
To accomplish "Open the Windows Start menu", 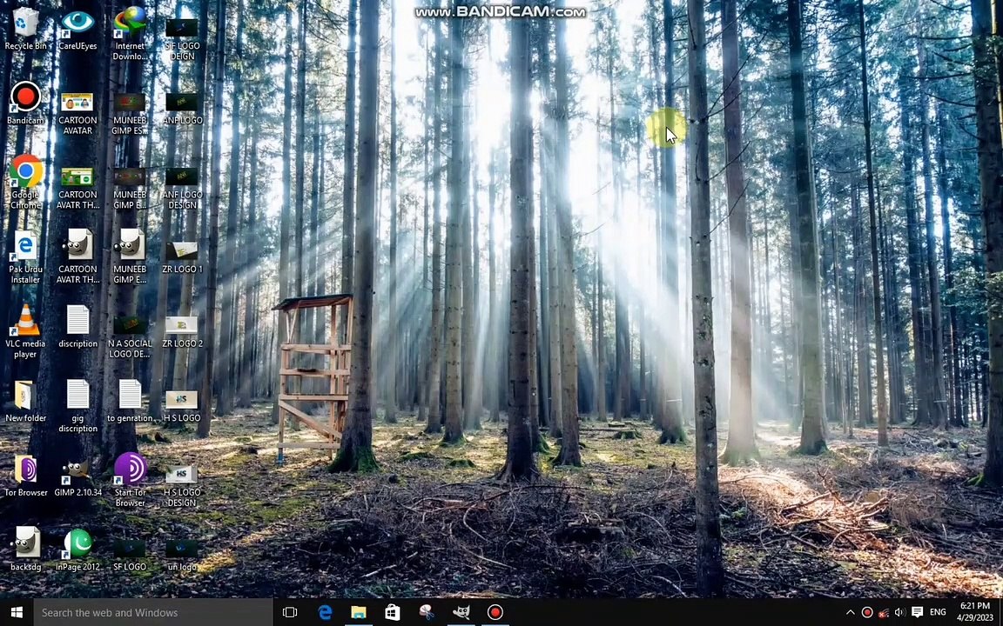I will pos(16,612).
